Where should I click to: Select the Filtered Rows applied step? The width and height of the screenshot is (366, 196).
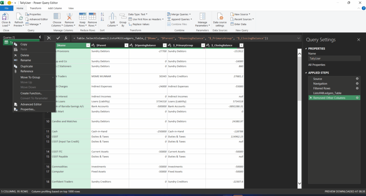[322, 88]
